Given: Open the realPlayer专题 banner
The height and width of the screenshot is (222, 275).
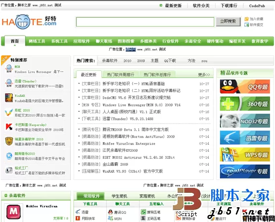Looking at the screenshot, I should coord(245,172).
